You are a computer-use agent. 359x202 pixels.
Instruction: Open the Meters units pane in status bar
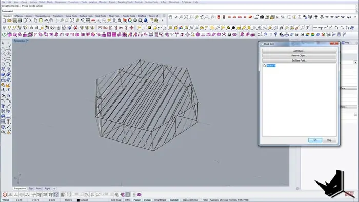coord(68,200)
